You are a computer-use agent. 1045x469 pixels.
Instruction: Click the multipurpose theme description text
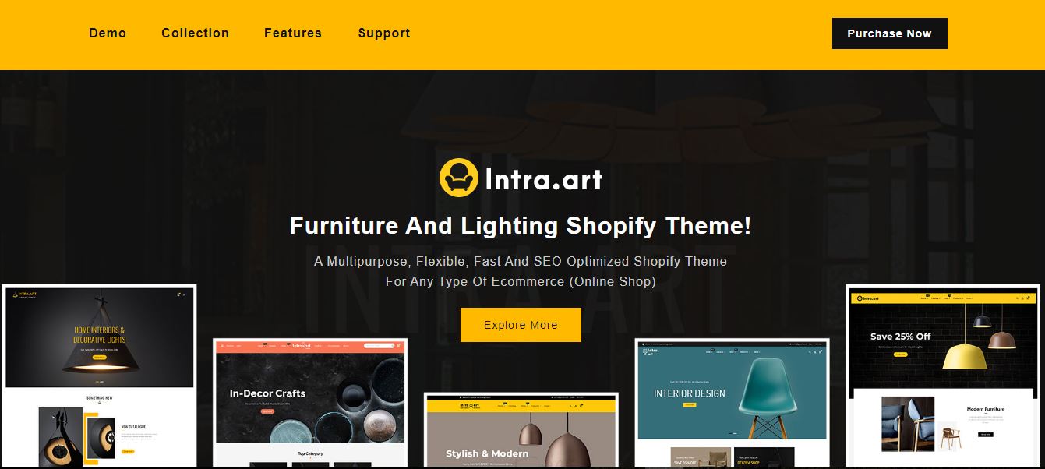tap(521, 271)
